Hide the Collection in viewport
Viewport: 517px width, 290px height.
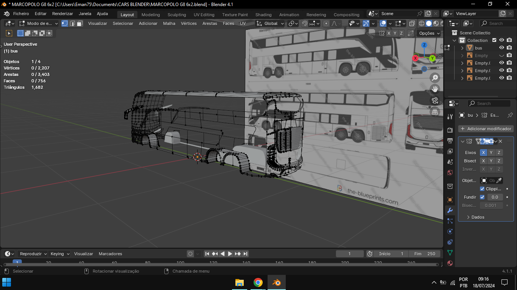[501, 40]
